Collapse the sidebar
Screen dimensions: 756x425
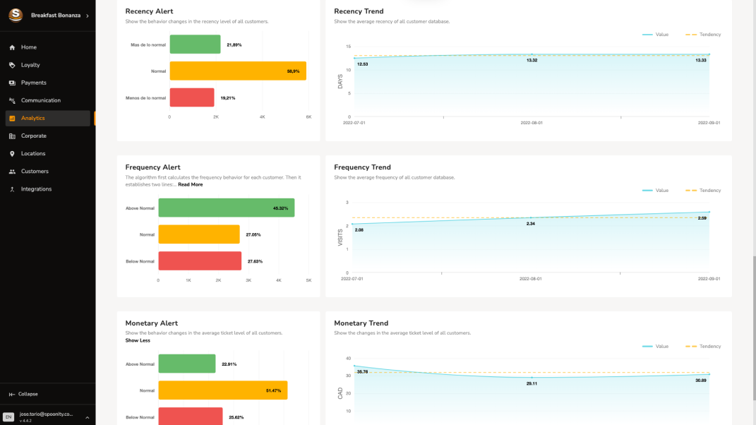[23, 394]
